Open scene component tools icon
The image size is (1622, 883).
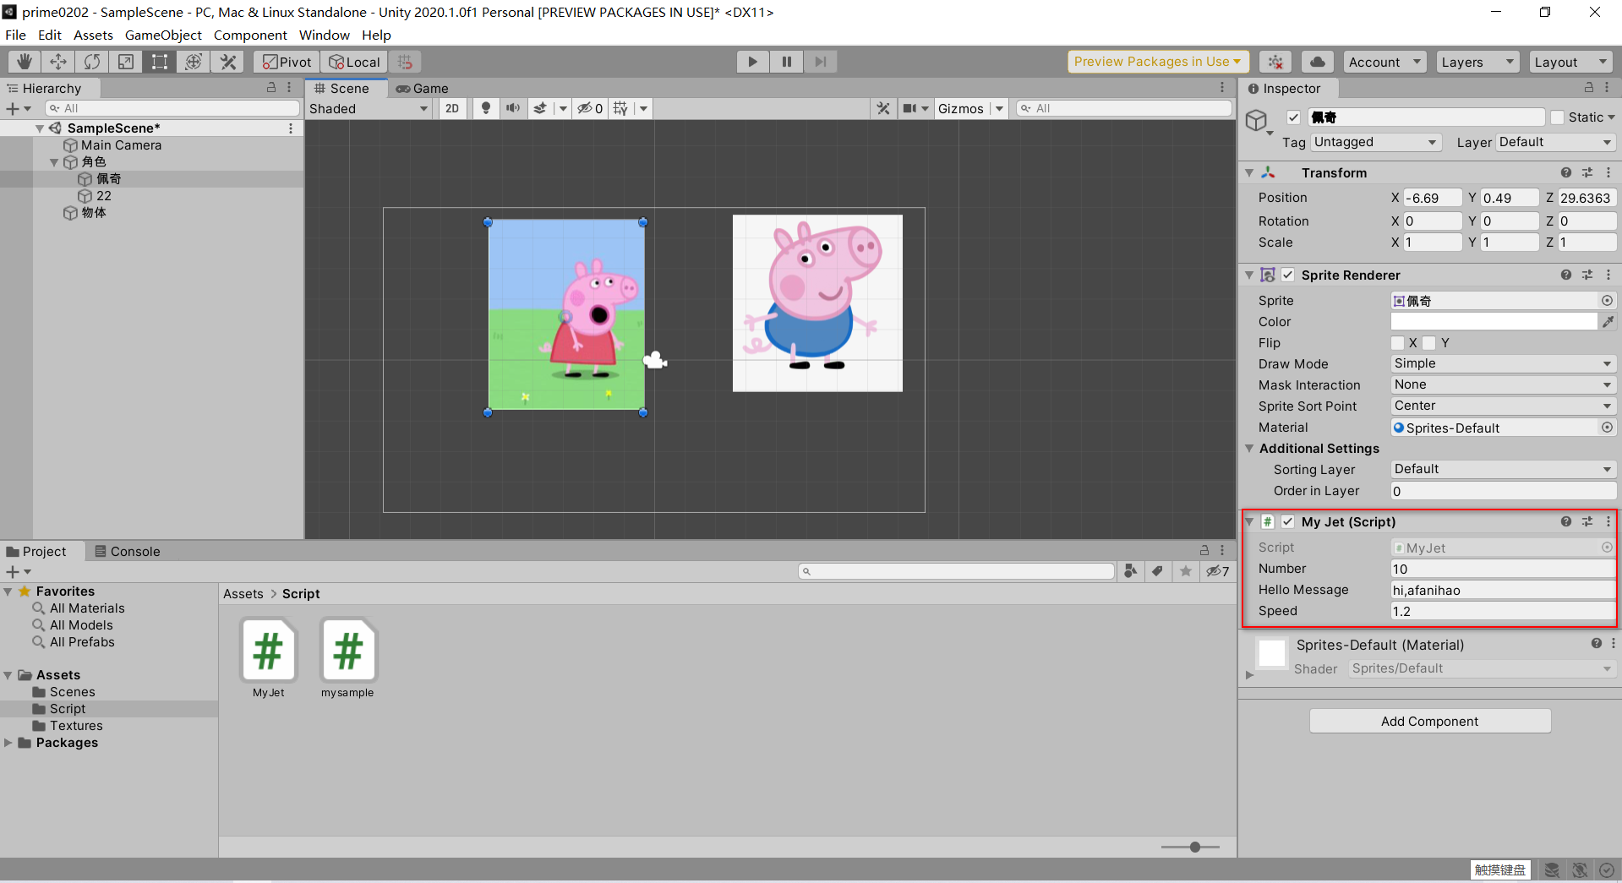(x=883, y=108)
